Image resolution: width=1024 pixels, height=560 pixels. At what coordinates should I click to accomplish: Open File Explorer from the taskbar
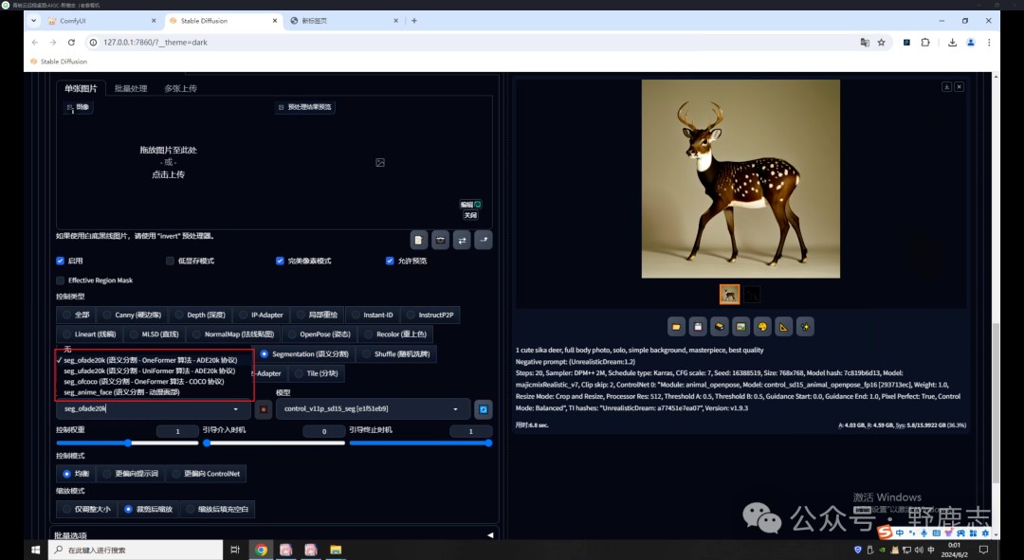pos(336,551)
